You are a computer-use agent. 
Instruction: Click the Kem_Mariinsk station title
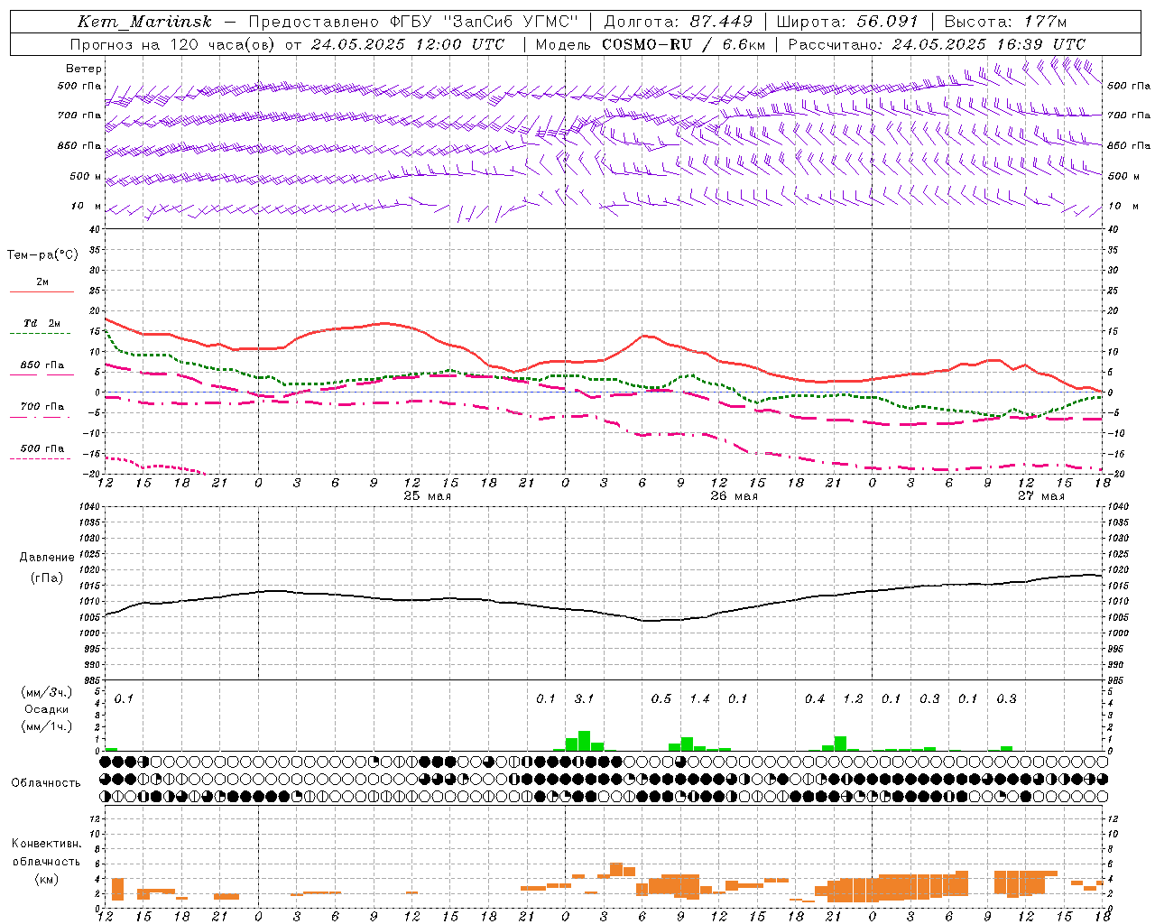point(144,22)
